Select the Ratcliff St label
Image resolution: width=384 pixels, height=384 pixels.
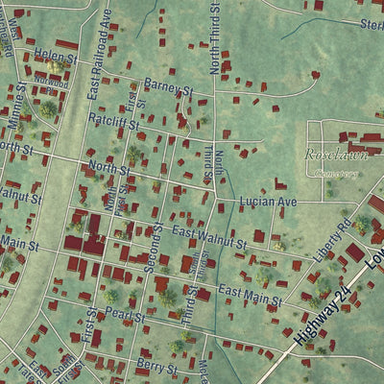114,122
